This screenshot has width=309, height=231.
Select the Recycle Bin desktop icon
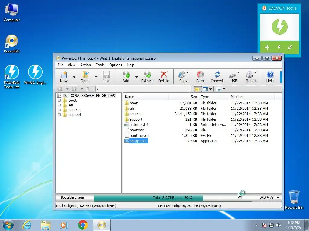click(294, 199)
